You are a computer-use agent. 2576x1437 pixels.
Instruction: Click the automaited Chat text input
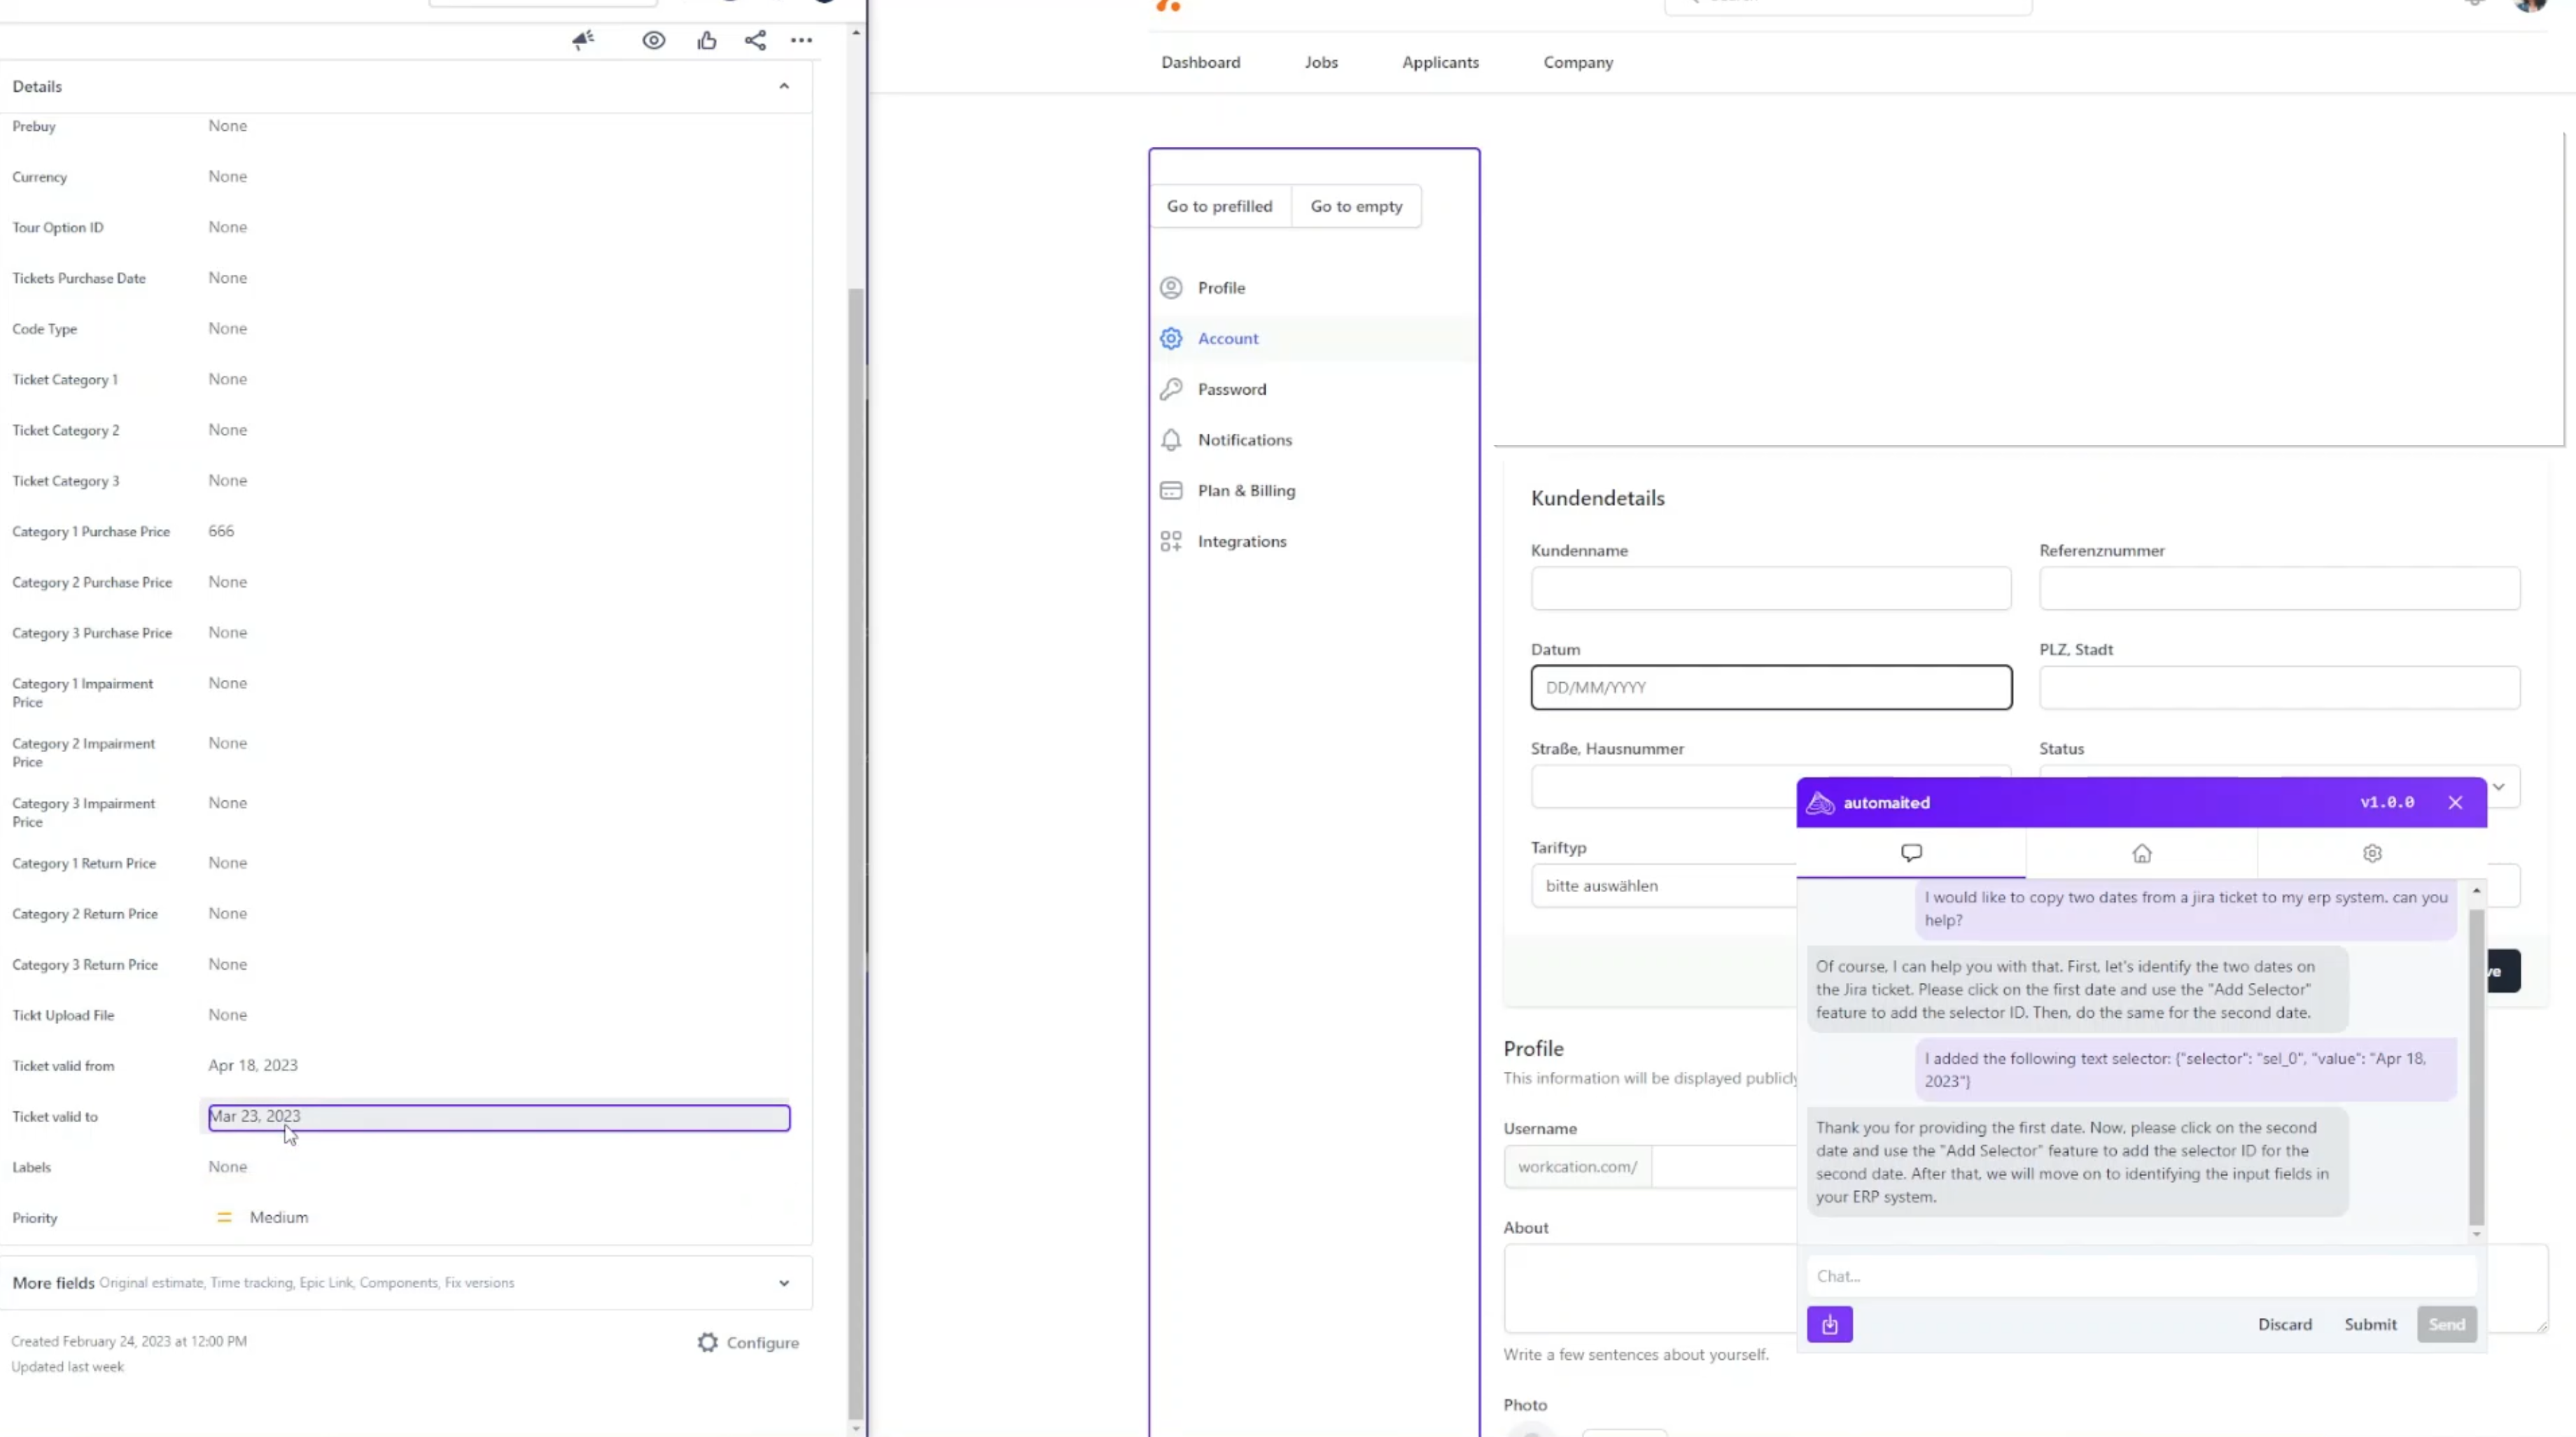click(2140, 1276)
